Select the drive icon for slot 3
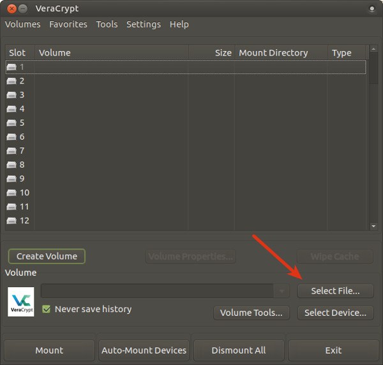 (x=11, y=94)
